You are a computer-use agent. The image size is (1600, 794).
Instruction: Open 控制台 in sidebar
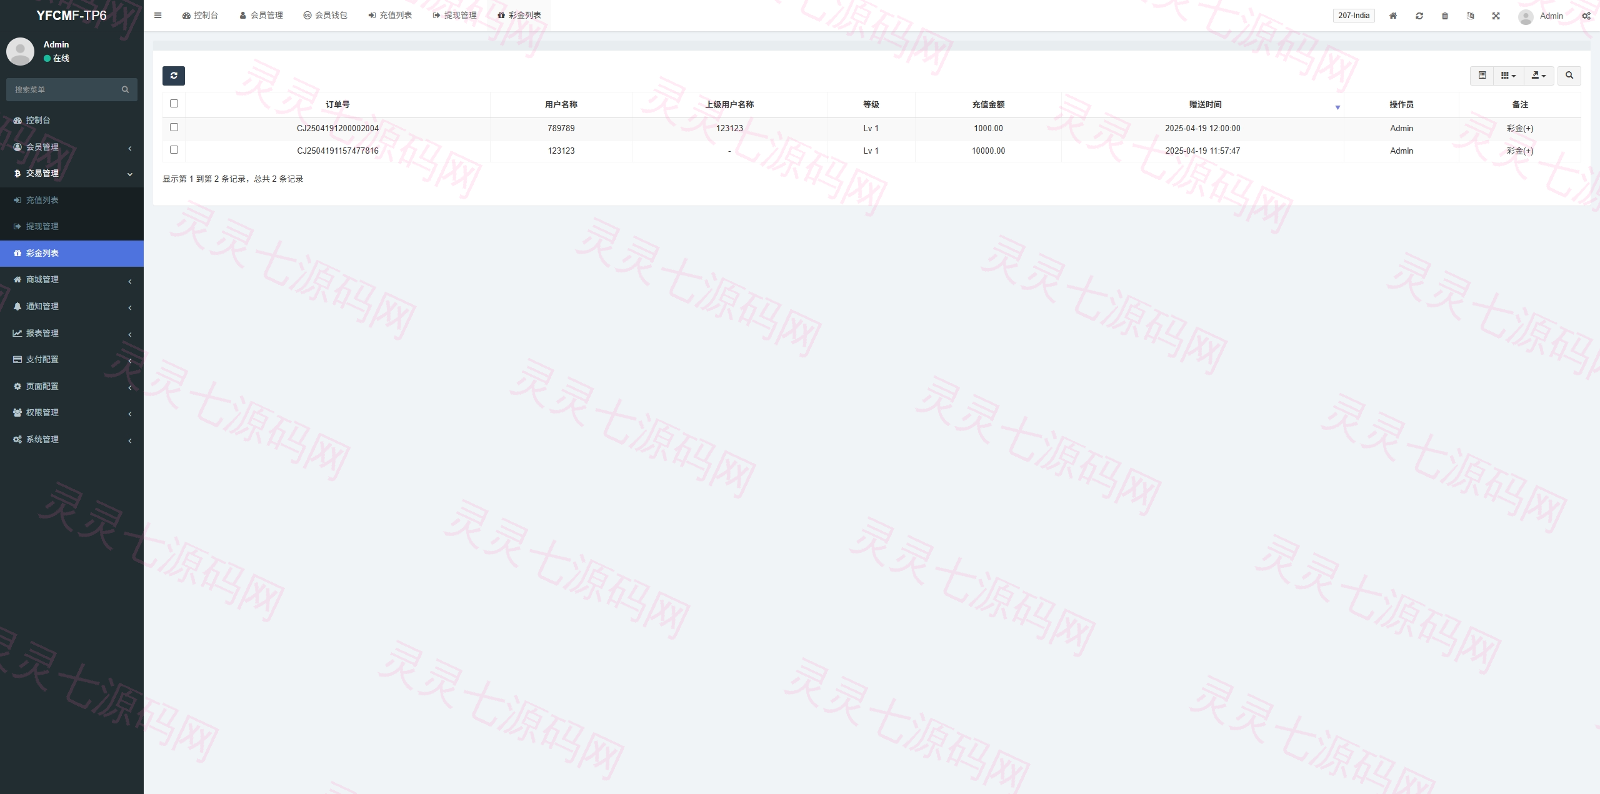pos(72,121)
